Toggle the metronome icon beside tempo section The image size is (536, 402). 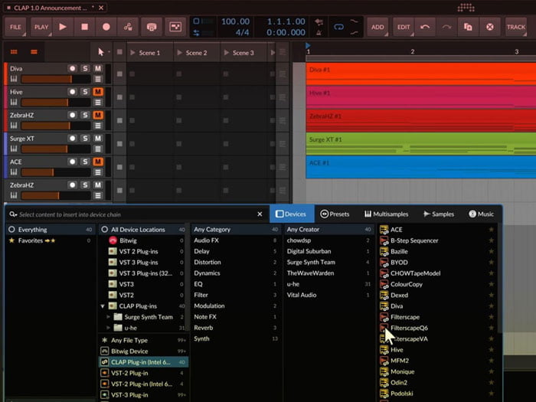pyautogui.click(x=319, y=32)
